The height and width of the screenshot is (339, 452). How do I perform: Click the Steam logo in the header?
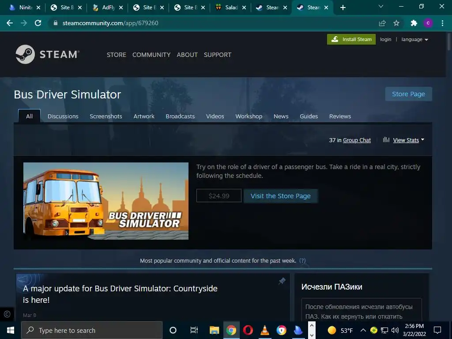48,54
